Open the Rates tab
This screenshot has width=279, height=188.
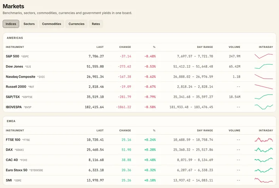[x=96, y=24]
